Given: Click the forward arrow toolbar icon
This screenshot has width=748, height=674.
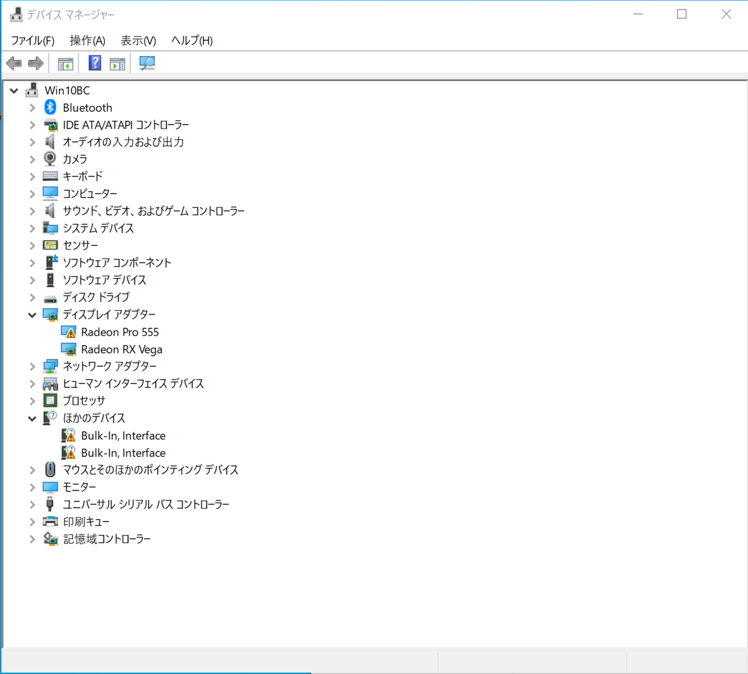Looking at the screenshot, I should click(36, 63).
